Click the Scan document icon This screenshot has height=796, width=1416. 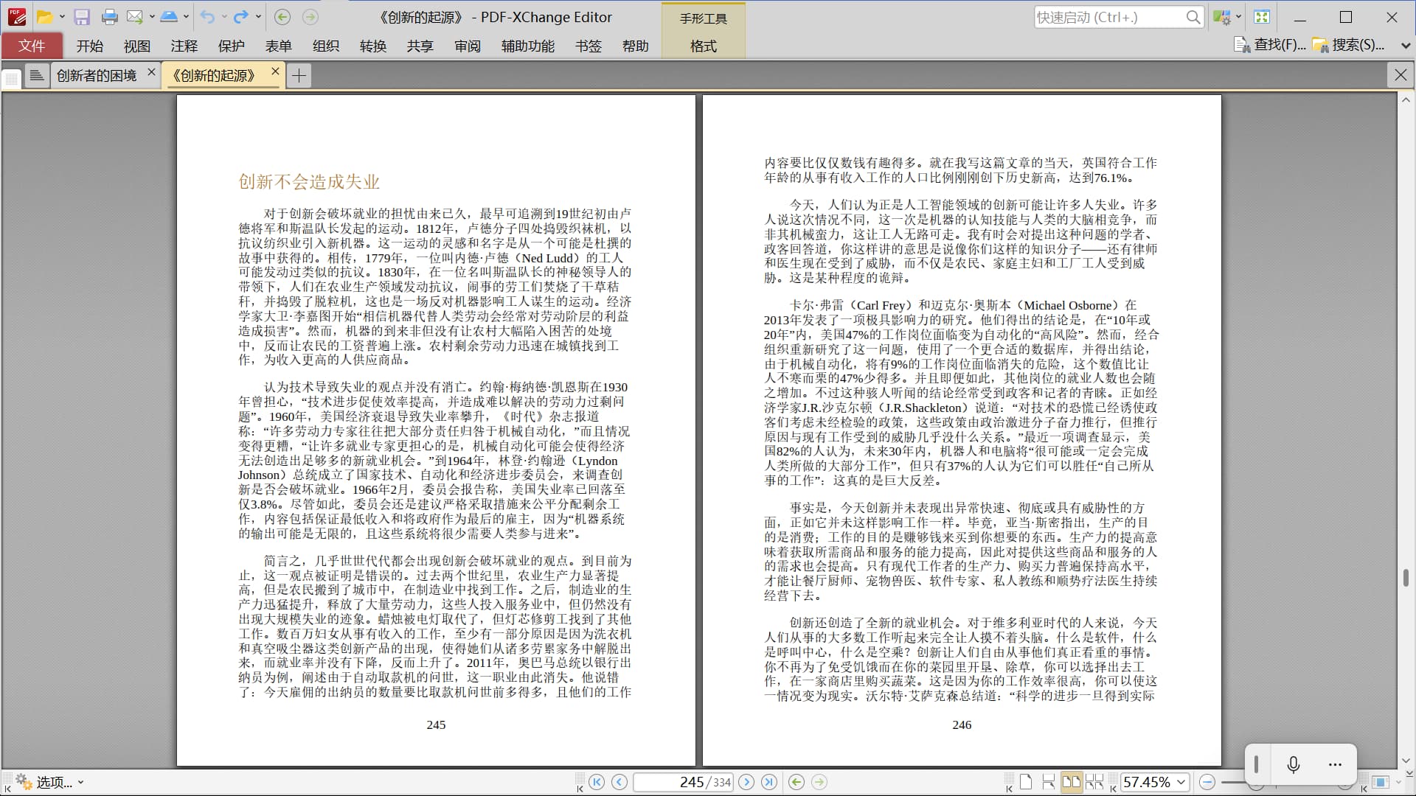[x=168, y=17]
